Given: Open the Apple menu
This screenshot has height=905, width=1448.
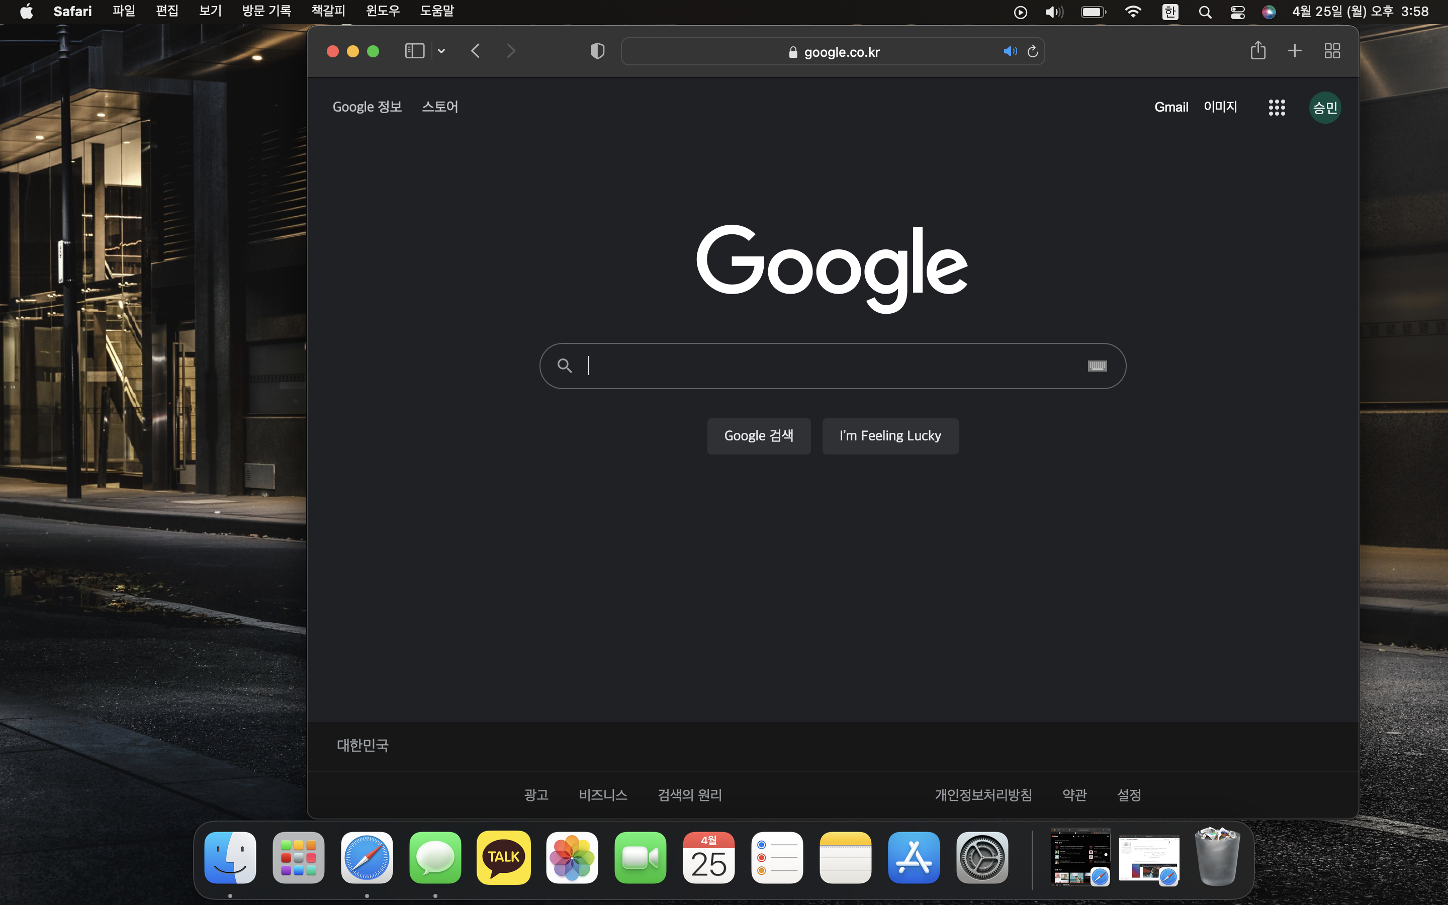Looking at the screenshot, I should pyautogui.click(x=26, y=12).
